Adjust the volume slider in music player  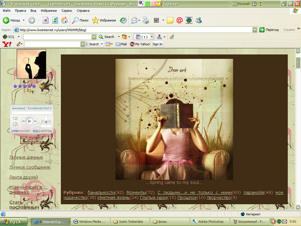tap(46, 120)
